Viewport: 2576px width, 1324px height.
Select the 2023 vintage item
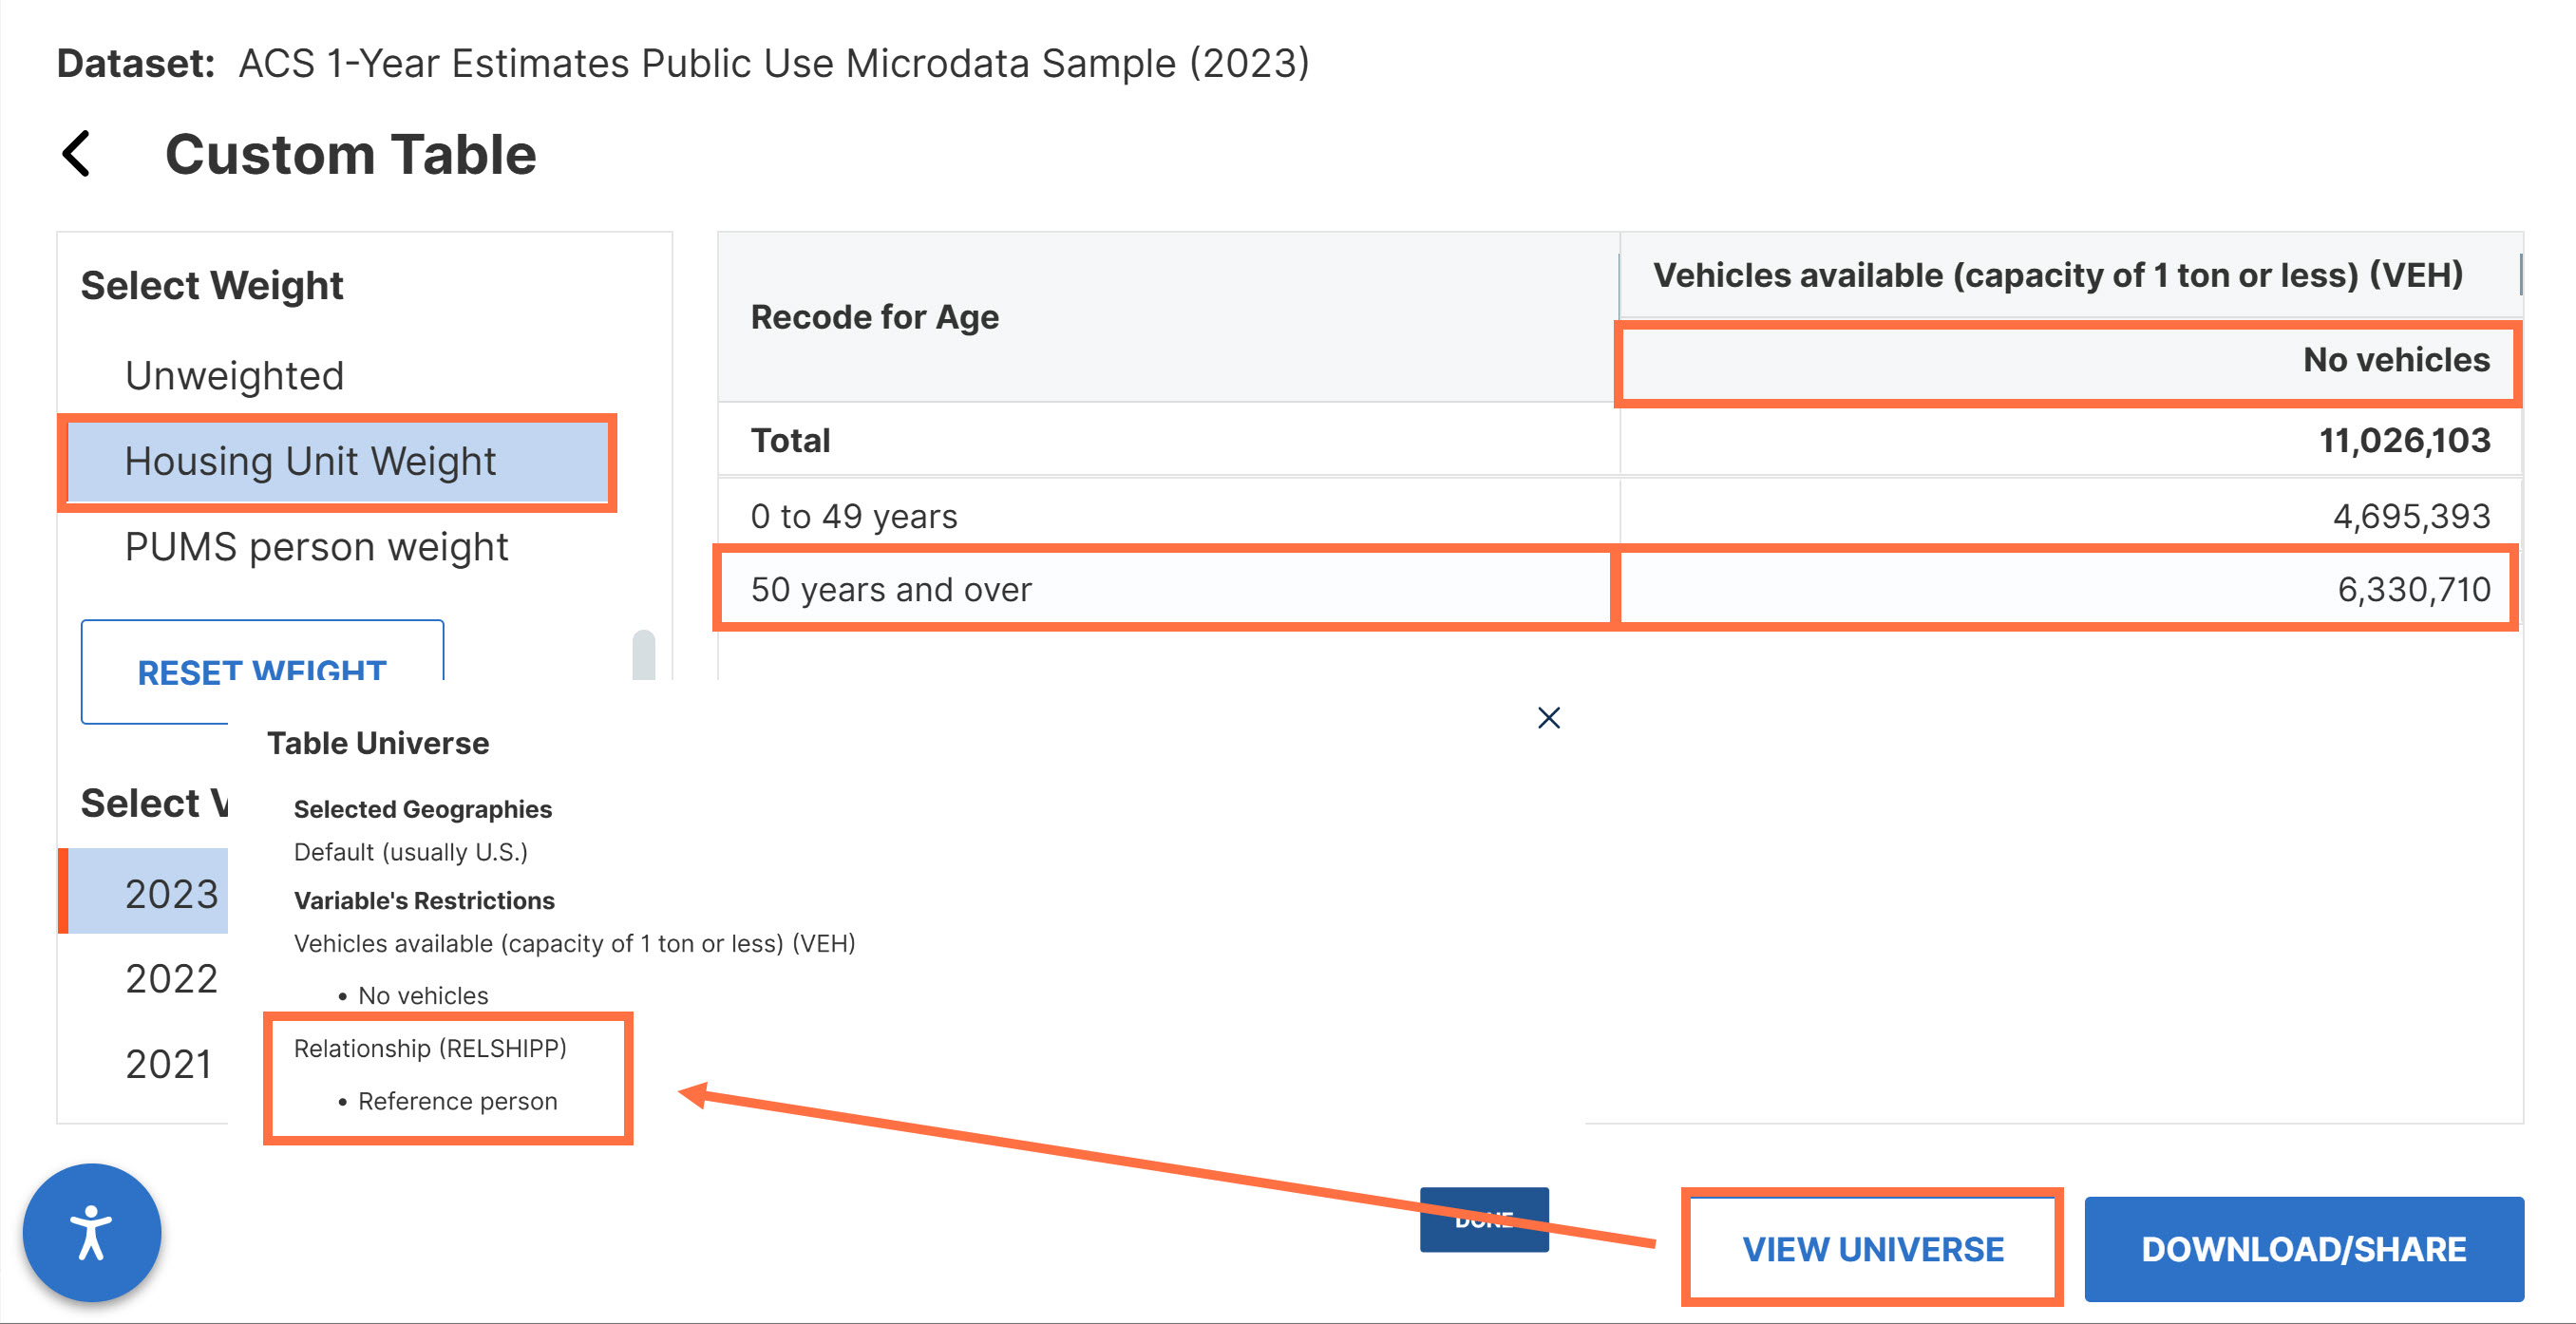(170, 893)
